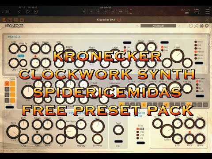Toggle emitter A on/off orange square
The height and width of the screenshot is (159, 212).
click(13, 84)
